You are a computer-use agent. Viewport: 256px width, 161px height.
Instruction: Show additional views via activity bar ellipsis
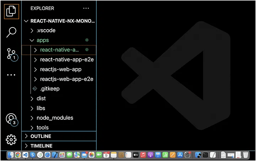tap(11, 75)
